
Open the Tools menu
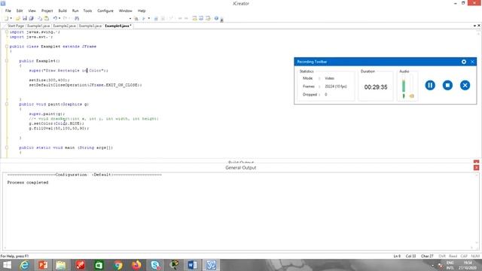tap(87, 11)
